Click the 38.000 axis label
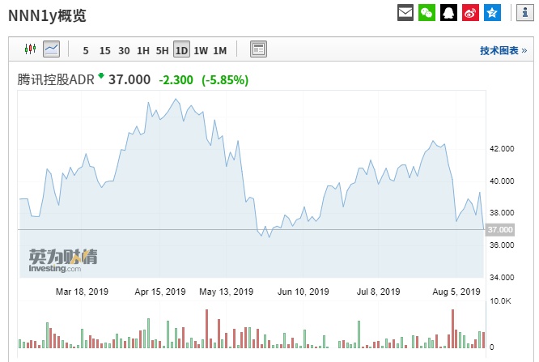 point(502,213)
